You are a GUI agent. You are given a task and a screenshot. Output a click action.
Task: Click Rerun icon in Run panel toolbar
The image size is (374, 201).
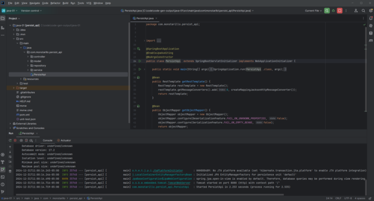[x=10, y=140]
